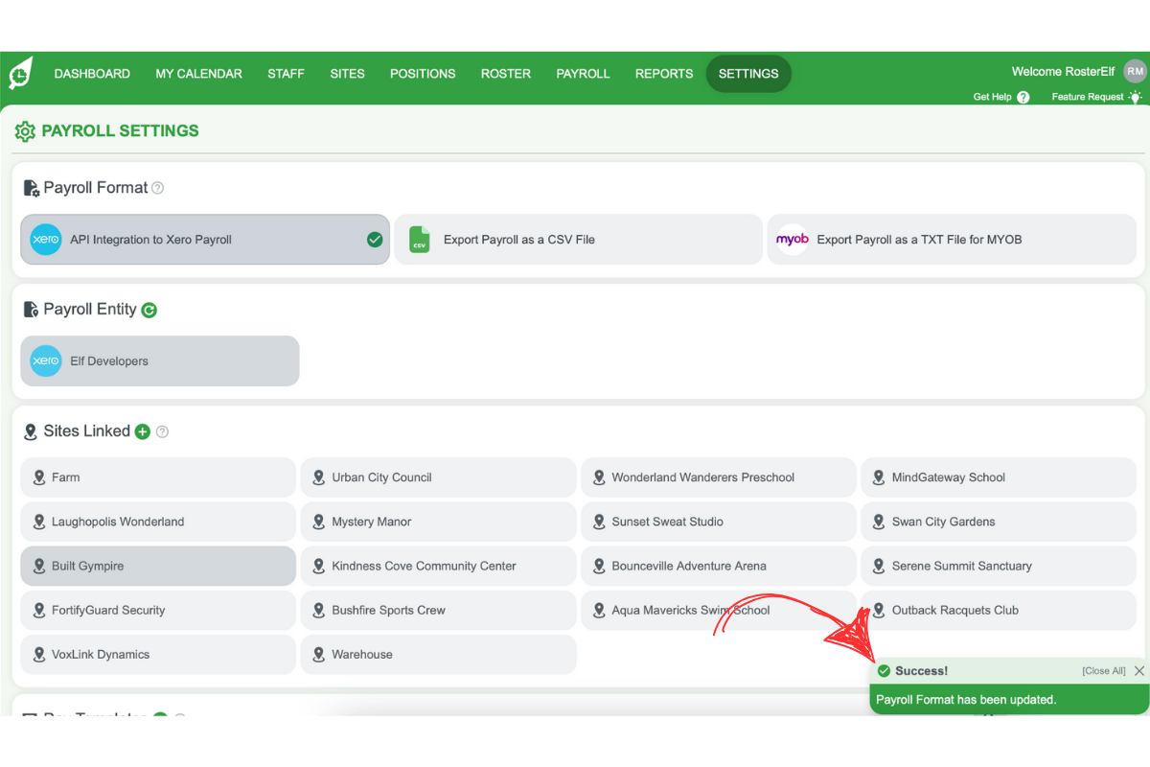
Task: Deselect the Built Gympire linked site
Action: click(157, 566)
